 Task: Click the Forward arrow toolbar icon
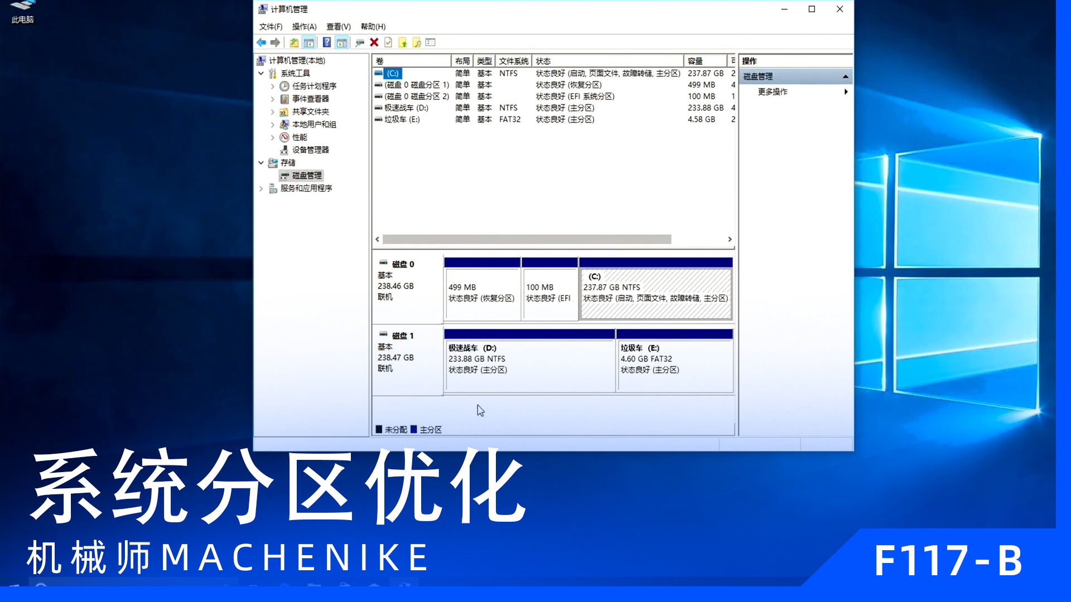tap(275, 42)
